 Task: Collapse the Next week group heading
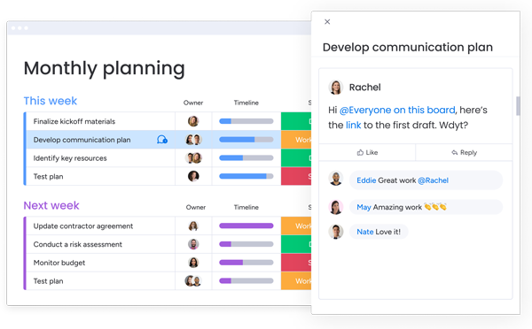(x=51, y=205)
